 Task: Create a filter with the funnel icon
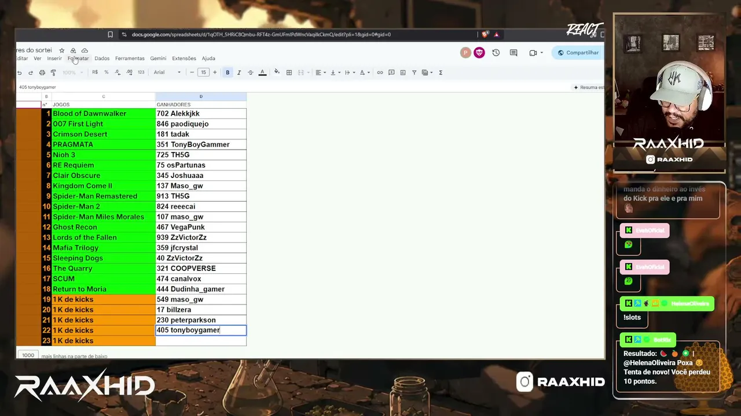tap(414, 73)
